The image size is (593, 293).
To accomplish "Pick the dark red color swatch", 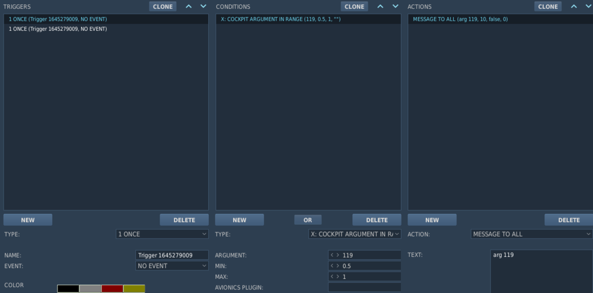I will [112, 289].
